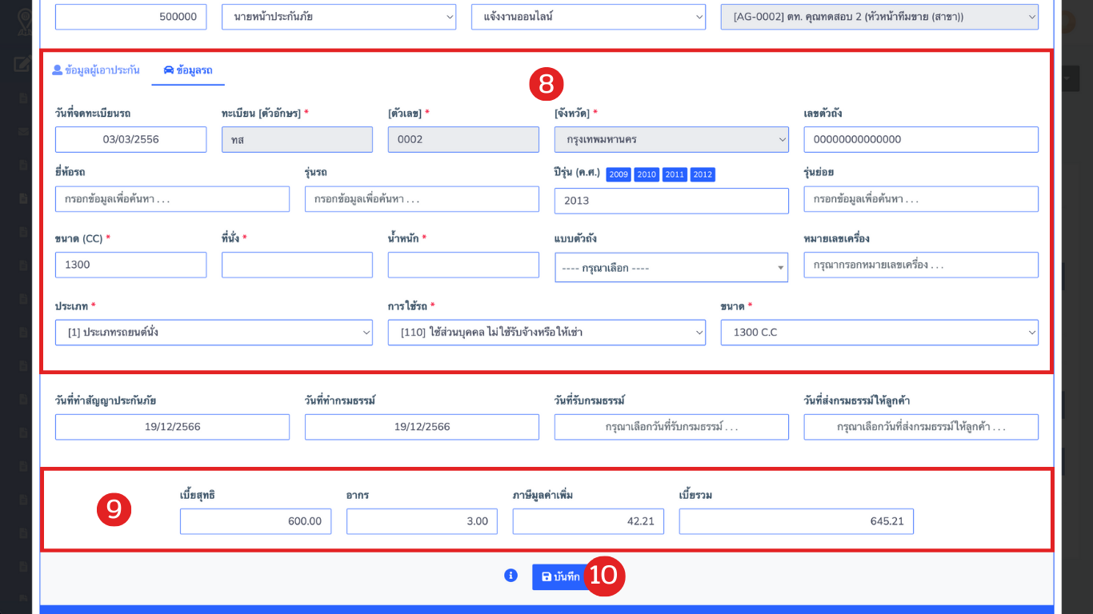Screen dimensions: 1093x614
Task: Click the ภาษีมูลค่าเพิ่ม field showing 42.21
Action: click(588, 521)
